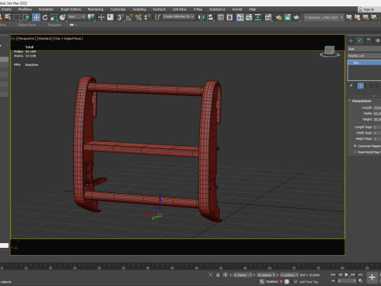Click Add Time Tag
381x286 pixels.
309,282
